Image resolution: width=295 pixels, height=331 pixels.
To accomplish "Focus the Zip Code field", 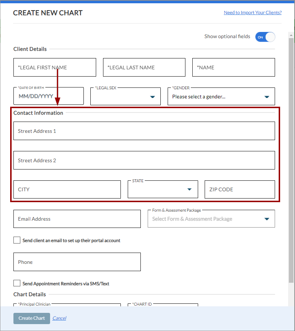I will click(x=239, y=189).
